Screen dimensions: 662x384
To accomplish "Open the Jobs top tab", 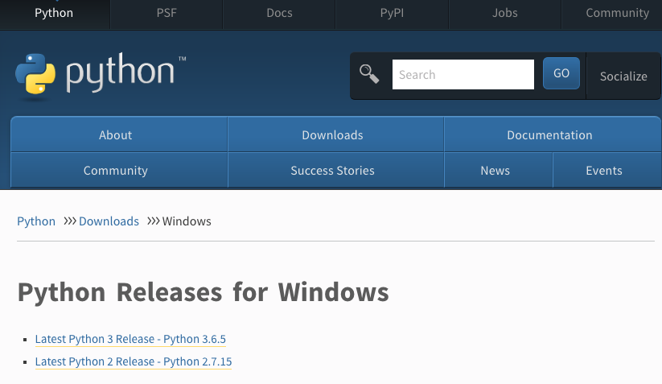I will (504, 13).
